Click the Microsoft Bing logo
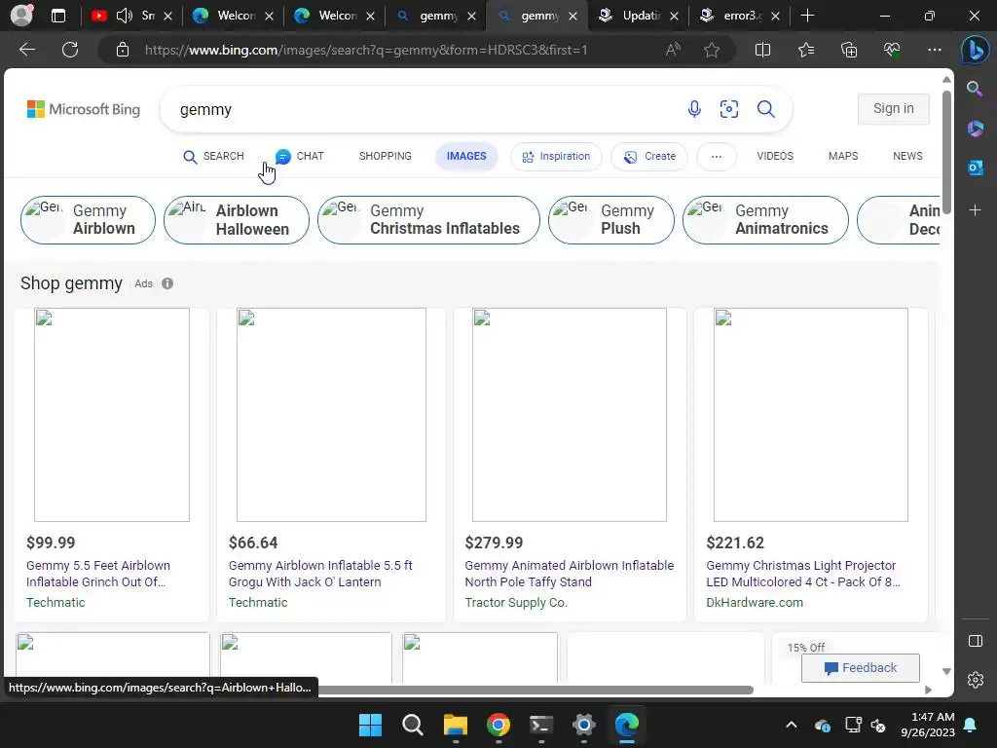This screenshot has height=748, width=997. pos(84,109)
